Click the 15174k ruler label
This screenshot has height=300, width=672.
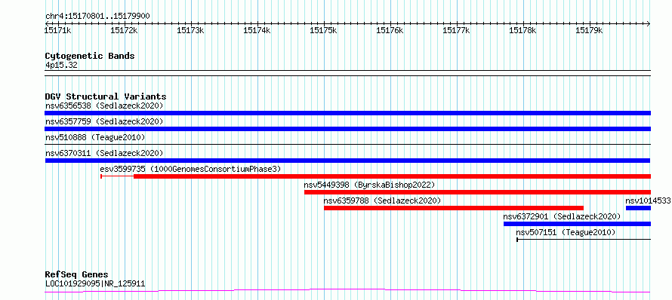tap(257, 30)
